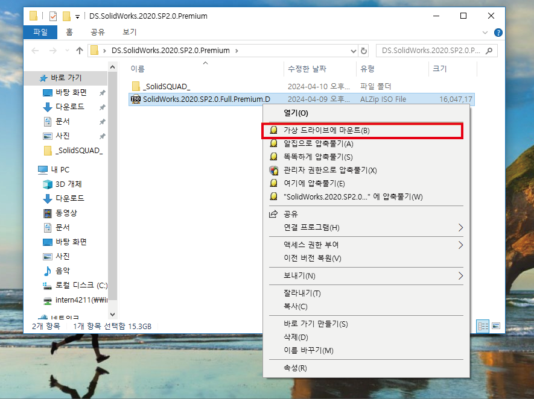Image resolution: width=534 pixels, height=399 pixels.
Task: Open _SolidSQUAD_ folder in sidebar
Action: point(73,150)
